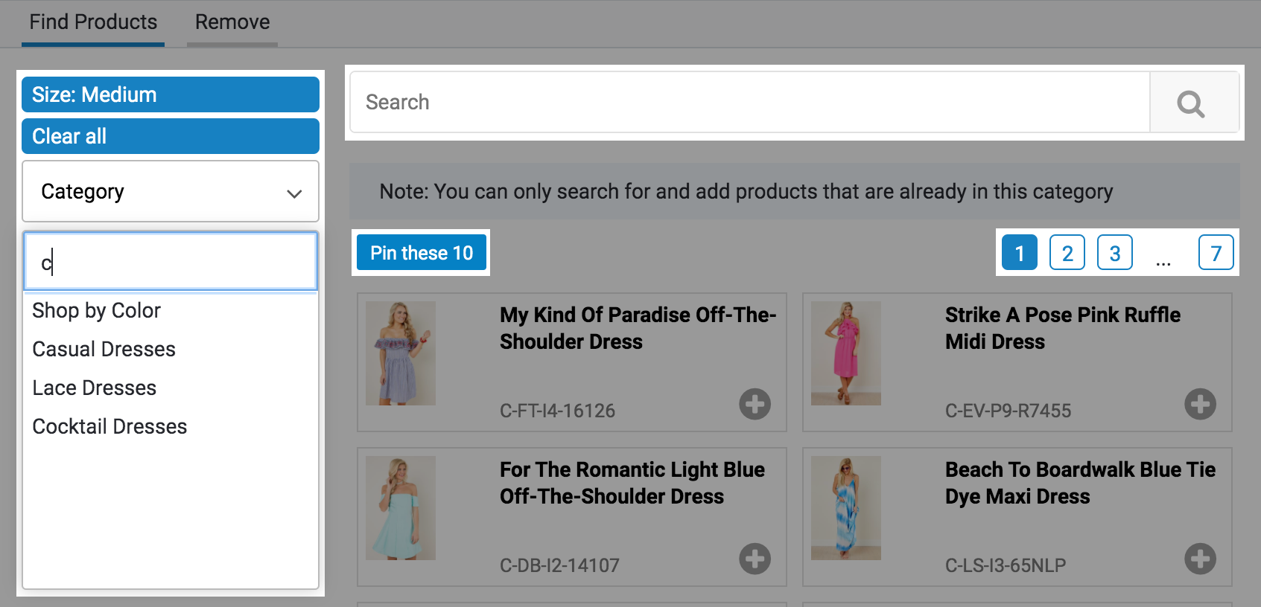1261x607 pixels.
Task: Expand the Category dropdown
Action: coord(171,192)
